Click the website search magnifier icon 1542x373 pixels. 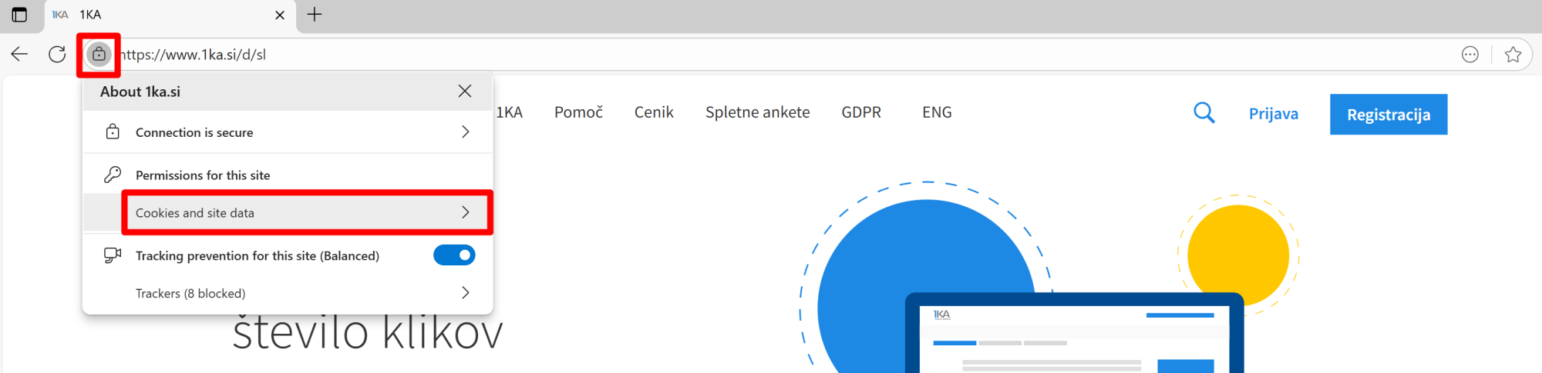[1204, 113]
